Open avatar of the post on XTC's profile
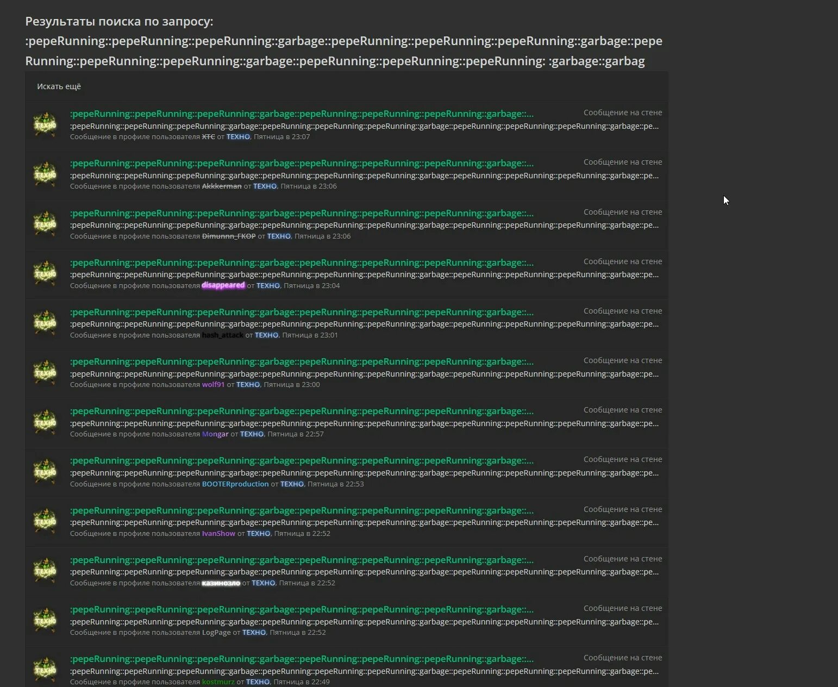This screenshot has height=687, width=838. tap(46, 124)
